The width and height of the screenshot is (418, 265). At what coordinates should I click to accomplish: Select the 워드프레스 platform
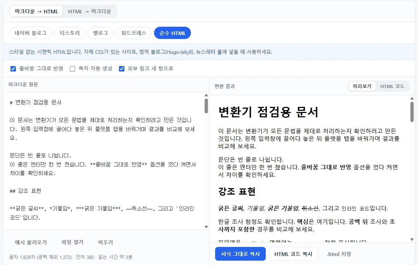(133, 33)
